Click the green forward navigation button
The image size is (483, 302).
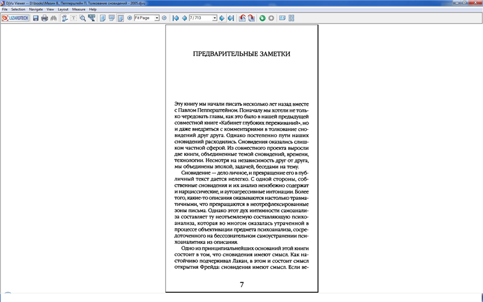(x=263, y=18)
